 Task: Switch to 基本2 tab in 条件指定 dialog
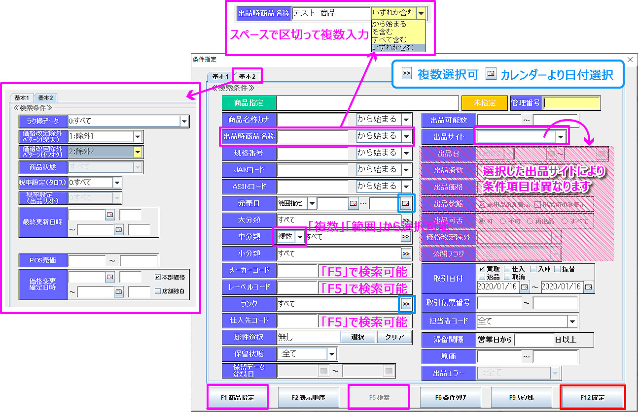[247, 76]
